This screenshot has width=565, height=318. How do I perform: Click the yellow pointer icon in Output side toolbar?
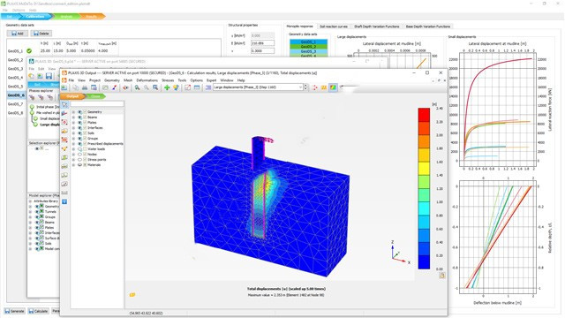coord(64,148)
